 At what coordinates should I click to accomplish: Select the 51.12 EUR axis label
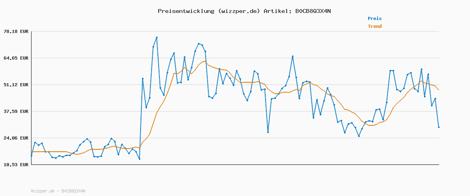coord(16,85)
